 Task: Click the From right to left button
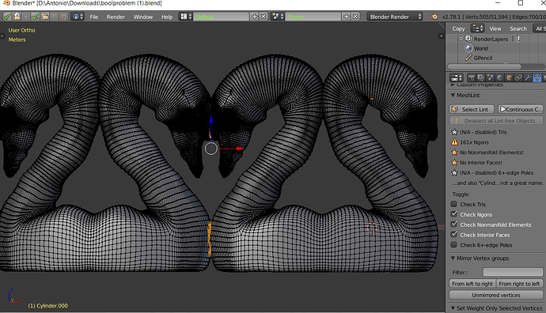520,284
